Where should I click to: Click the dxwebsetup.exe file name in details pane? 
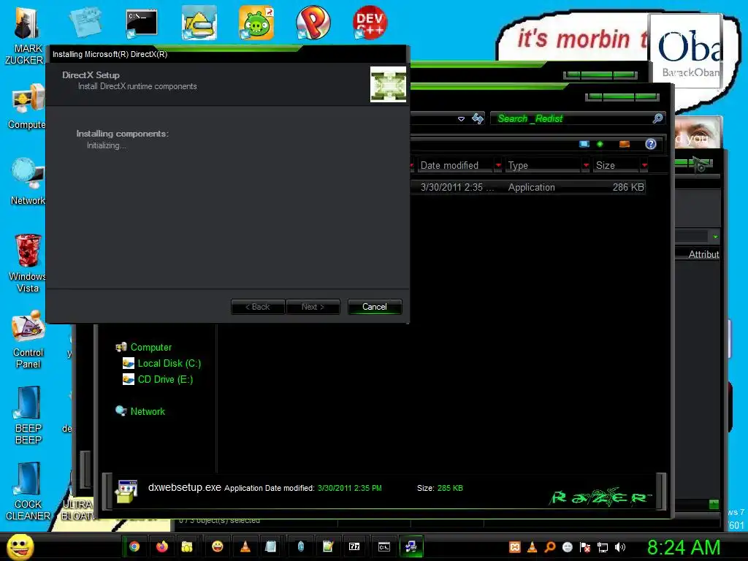(185, 487)
